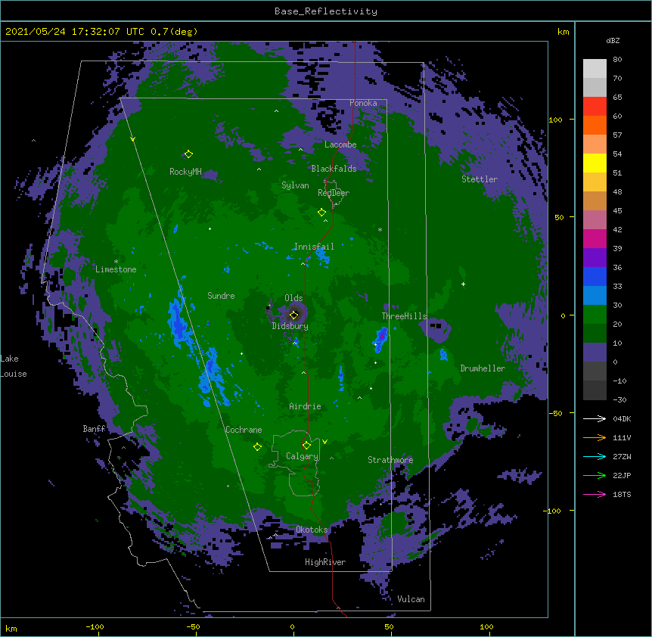
Task: Click the dBZ legend heading
Action: tap(613, 41)
